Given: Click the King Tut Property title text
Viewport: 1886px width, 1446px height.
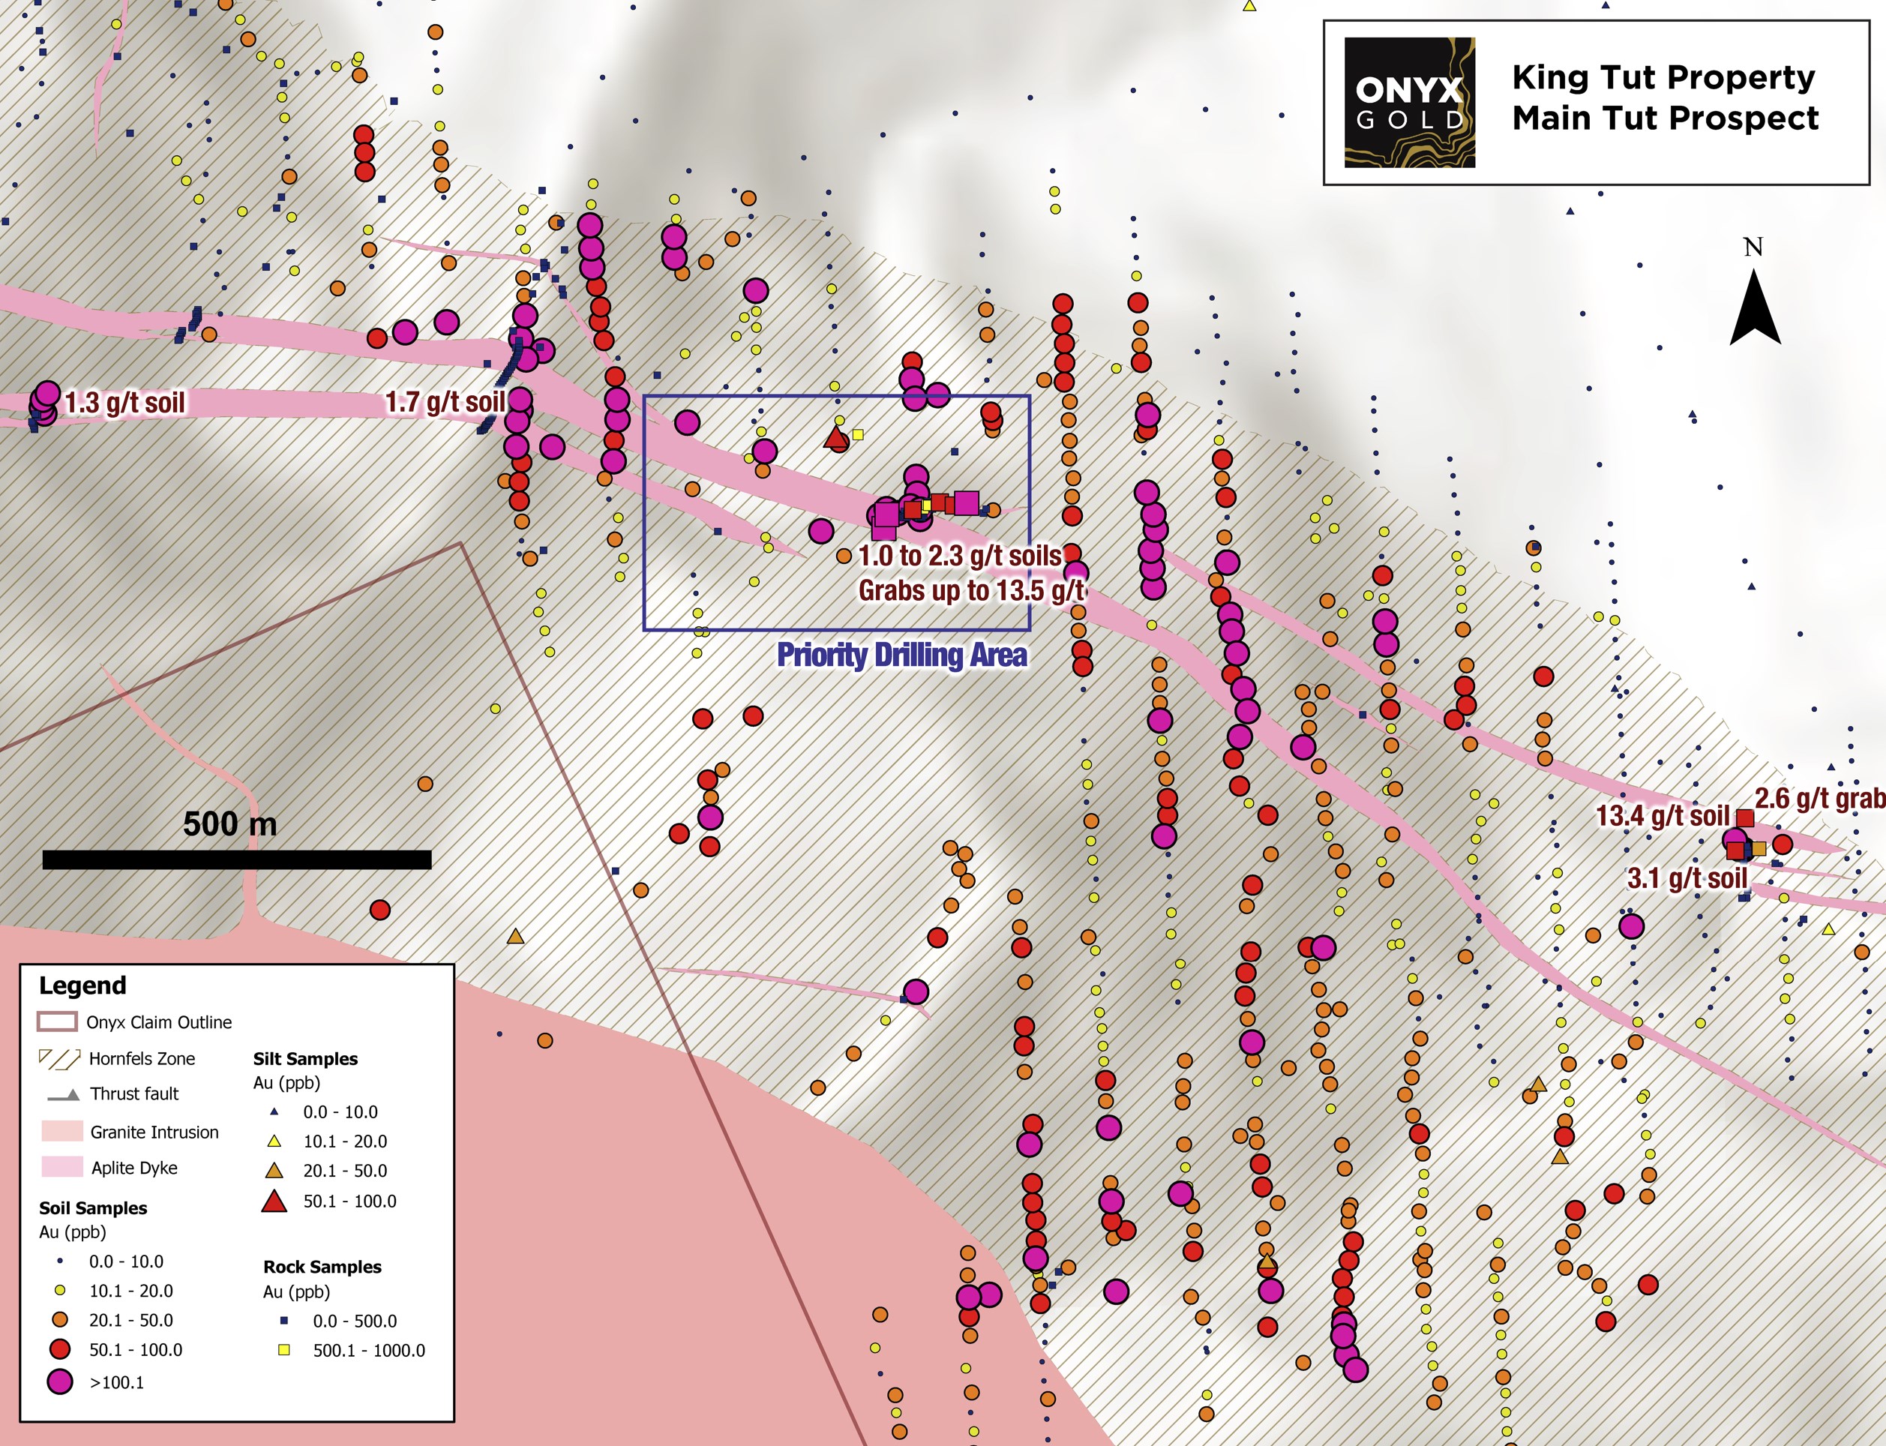Looking at the screenshot, I should point(1663,77).
